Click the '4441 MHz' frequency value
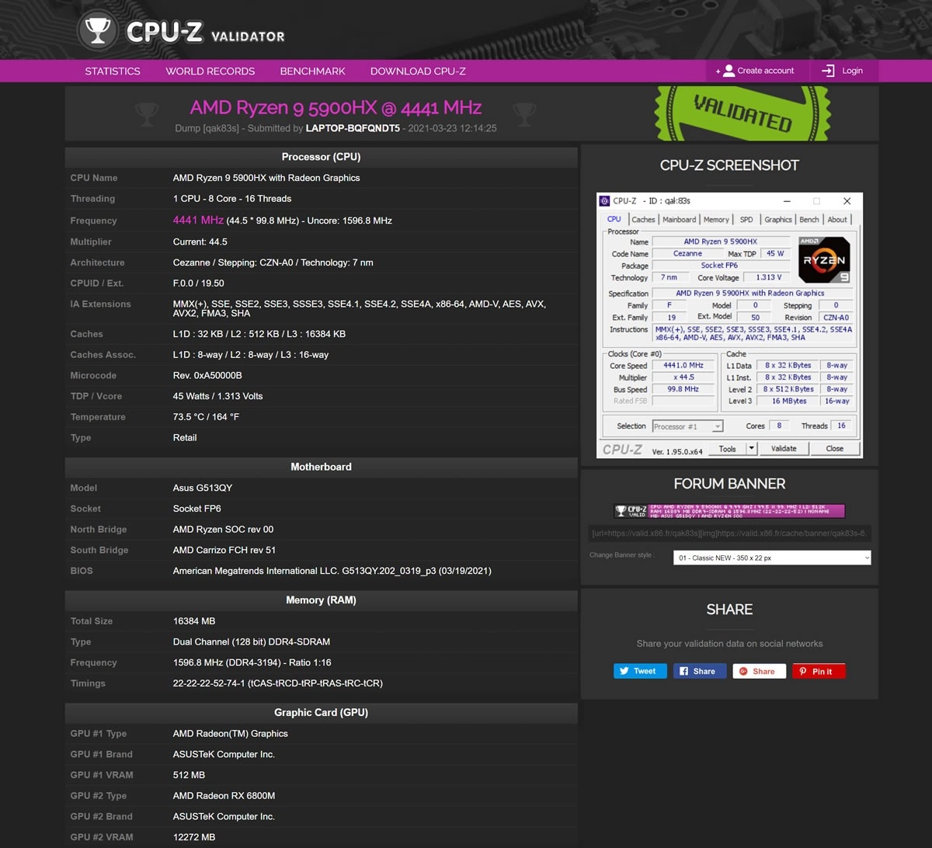Viewport: 932px width, 848px height. point(198,220)
